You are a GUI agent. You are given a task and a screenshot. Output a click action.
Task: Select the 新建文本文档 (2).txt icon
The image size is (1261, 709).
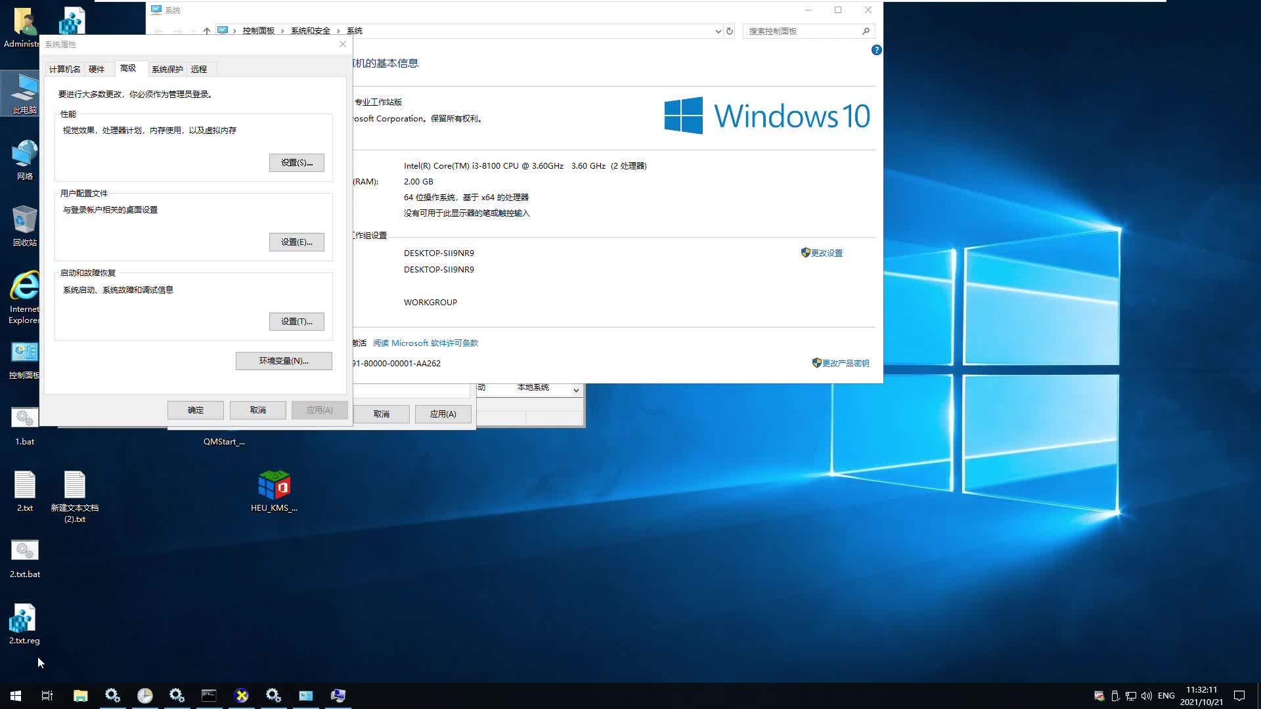(x=74, y=497)
